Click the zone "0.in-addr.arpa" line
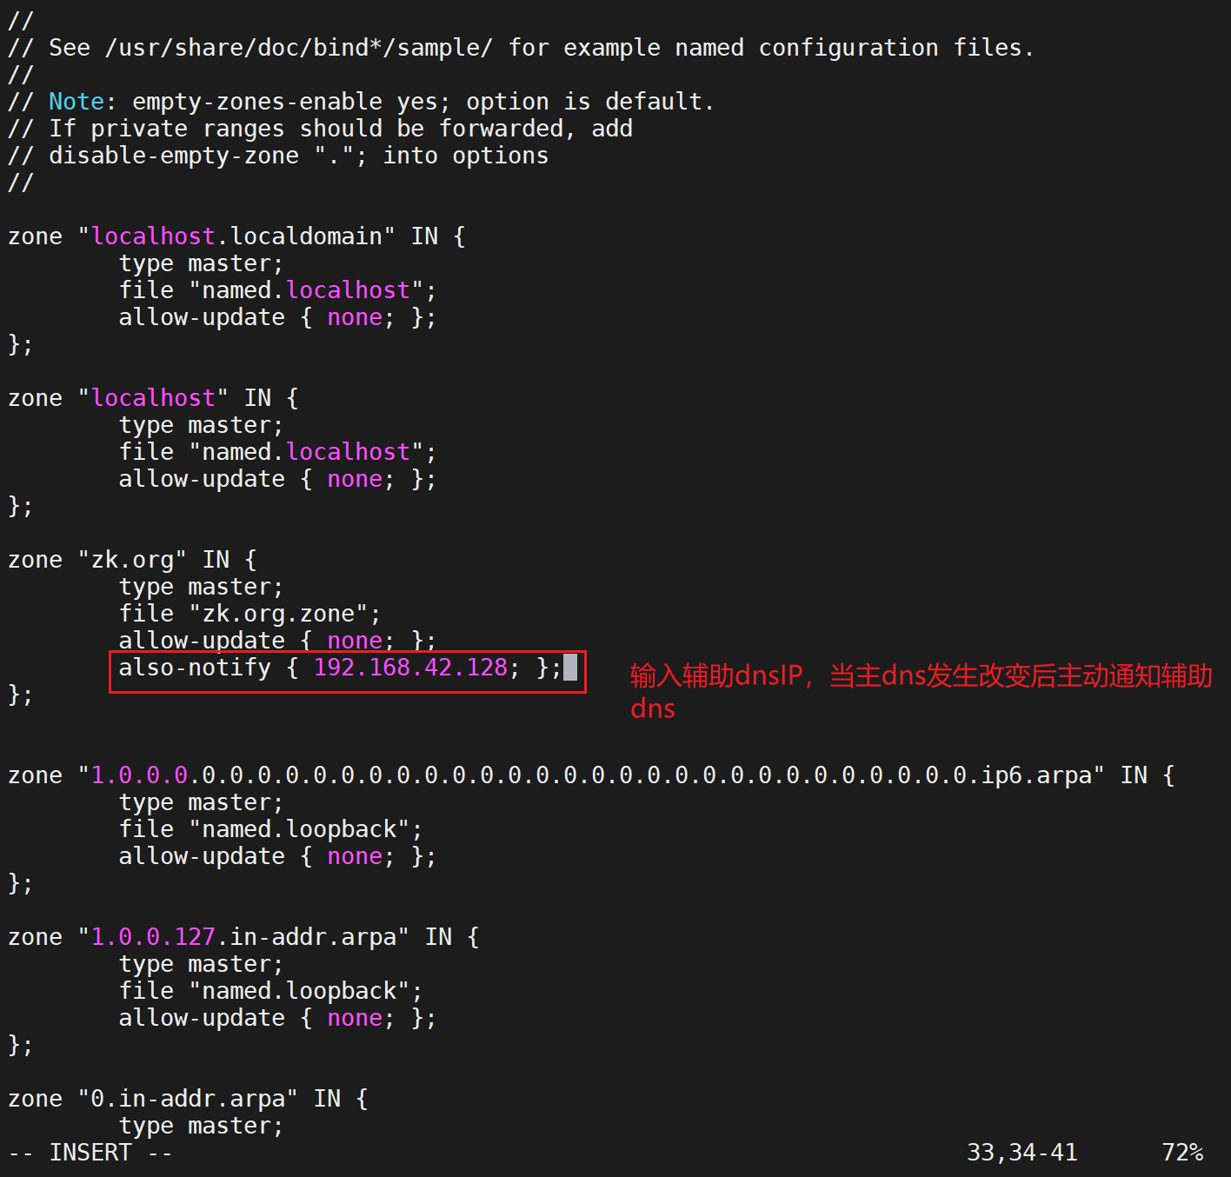The image size is (1231, 1177). (x=188, y=1099)
